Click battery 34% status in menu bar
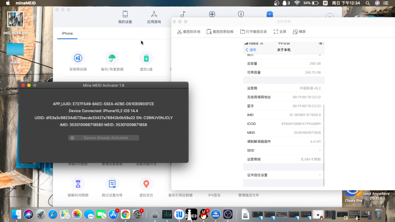This screenshot has height=222, width=395. (x=311, y=3)
